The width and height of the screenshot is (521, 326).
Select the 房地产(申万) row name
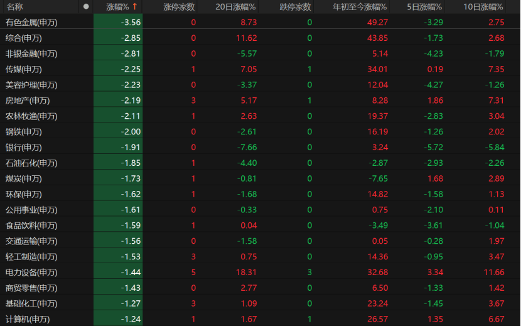[27, 101]
